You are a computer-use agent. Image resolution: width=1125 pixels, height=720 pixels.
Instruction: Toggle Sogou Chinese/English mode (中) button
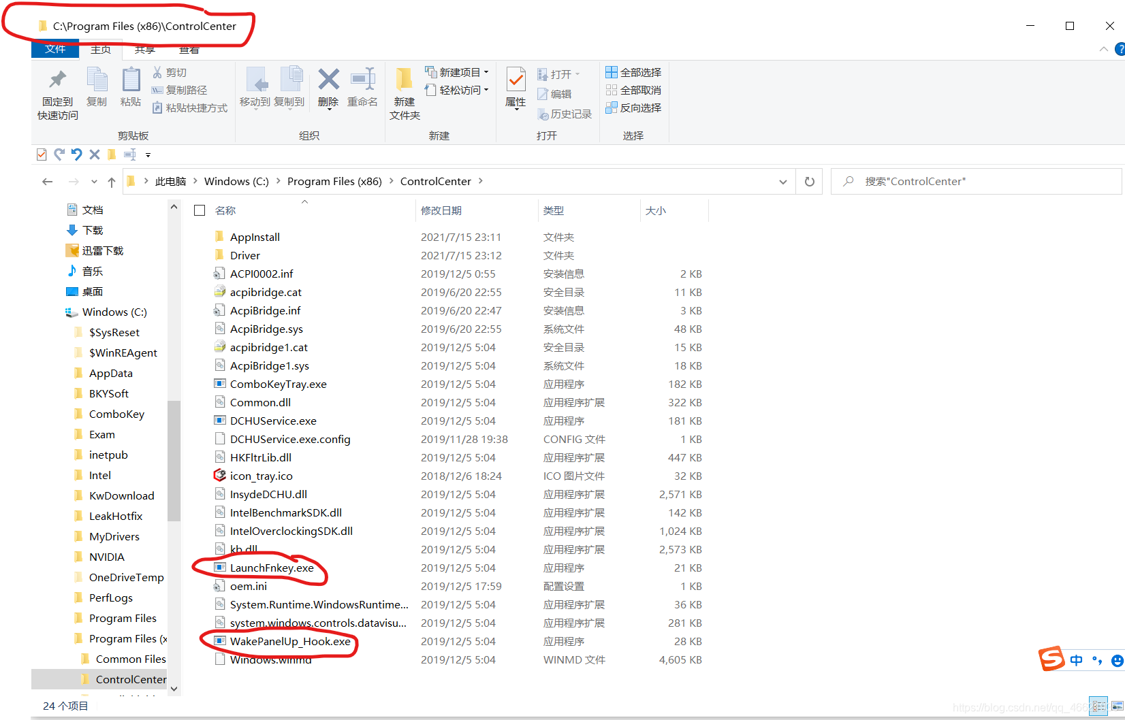coord(1077,660)
